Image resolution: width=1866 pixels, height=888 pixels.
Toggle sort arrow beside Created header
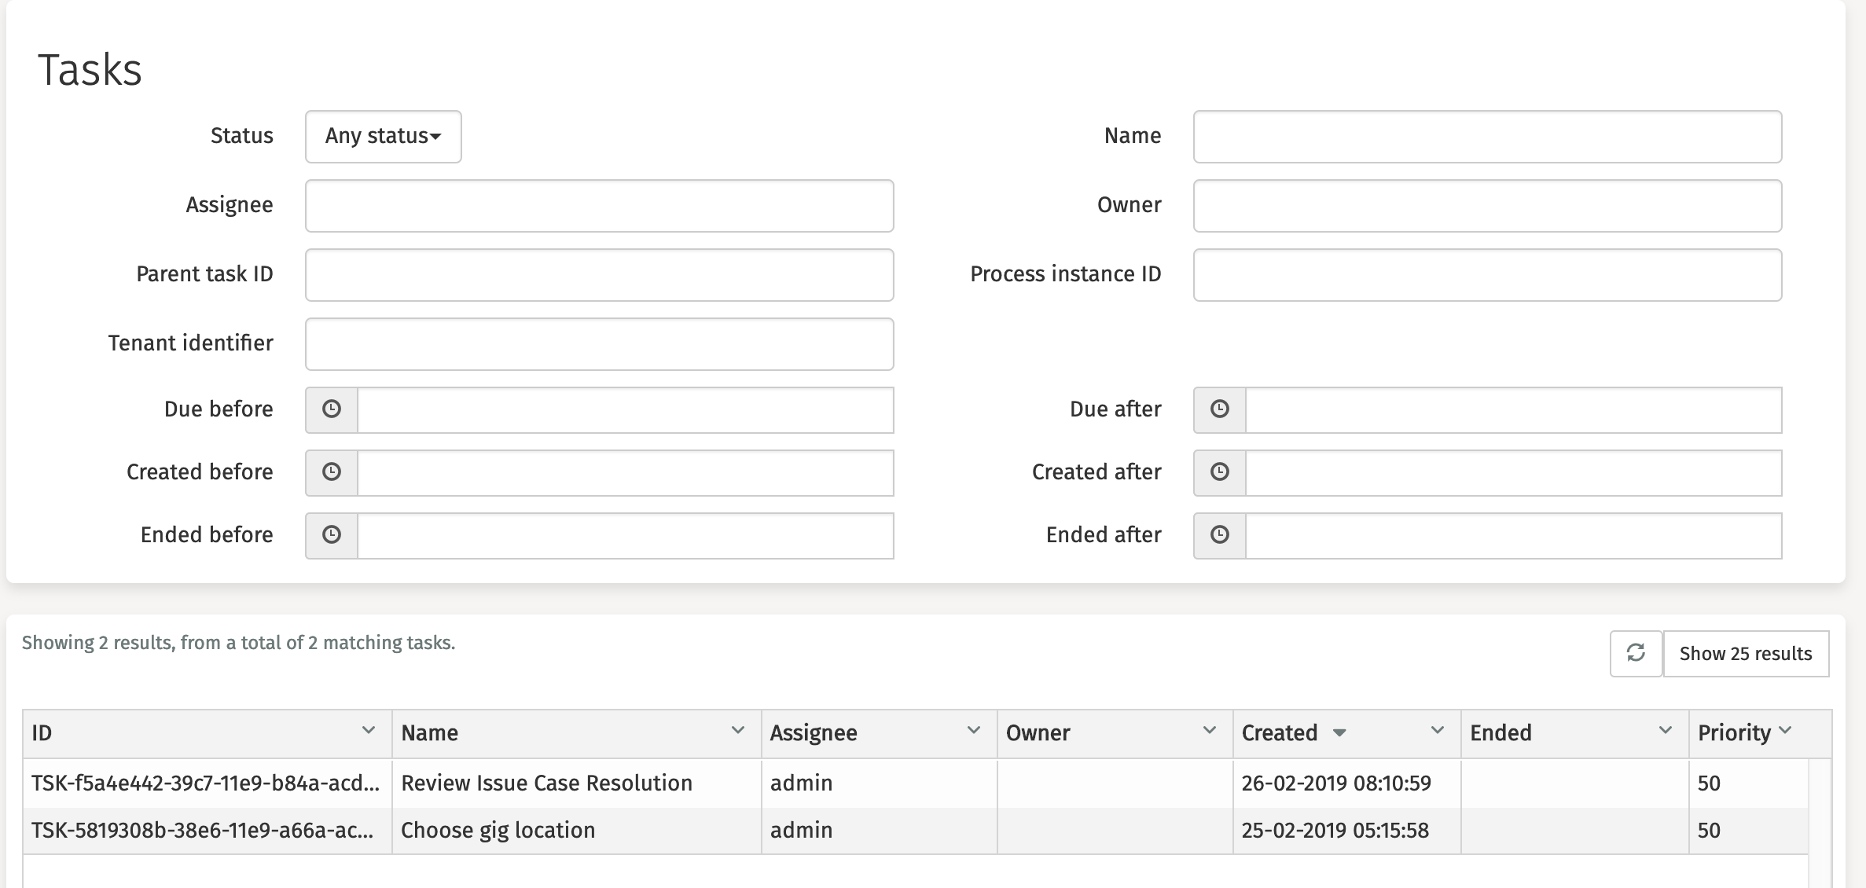tap(1339, 733)
